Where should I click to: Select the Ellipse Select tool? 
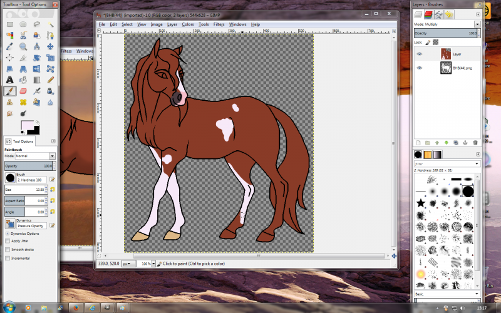23,24
